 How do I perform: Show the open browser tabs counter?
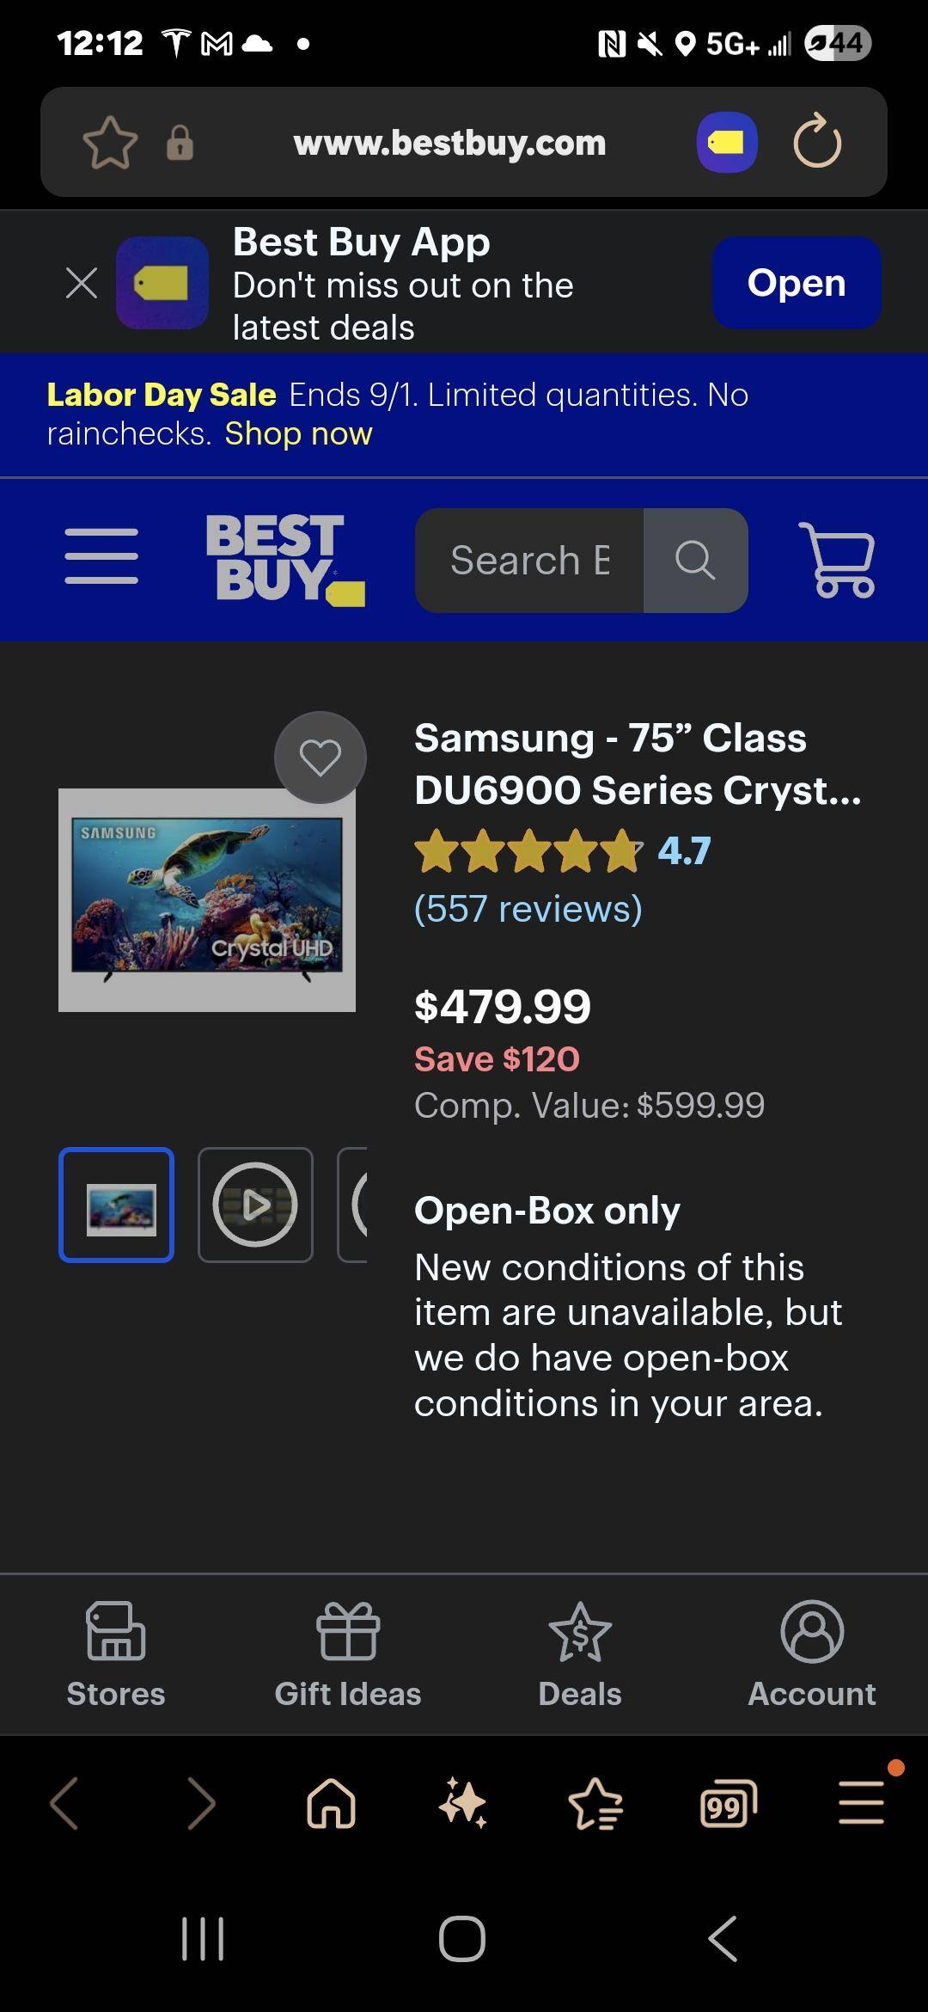pyautogui.click(x=728, y=1803)
